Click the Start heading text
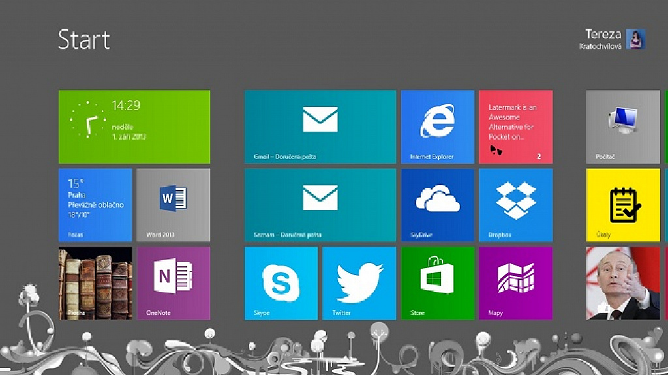The image size is (668, 375). tap(84, 40)
